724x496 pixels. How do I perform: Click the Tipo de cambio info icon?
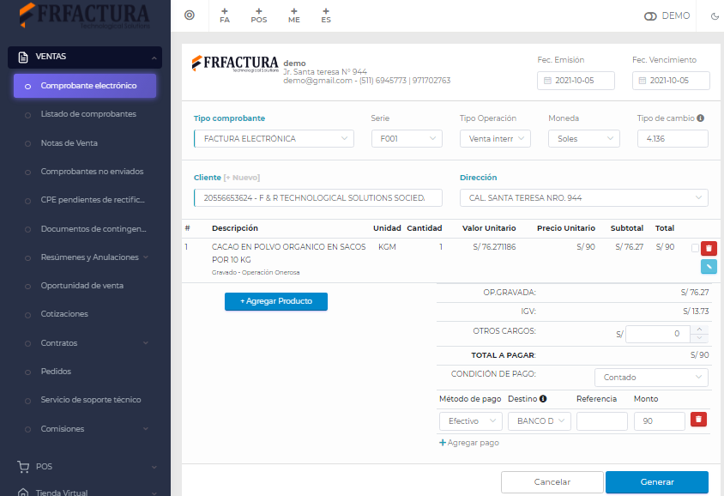[x=701, y=118]
